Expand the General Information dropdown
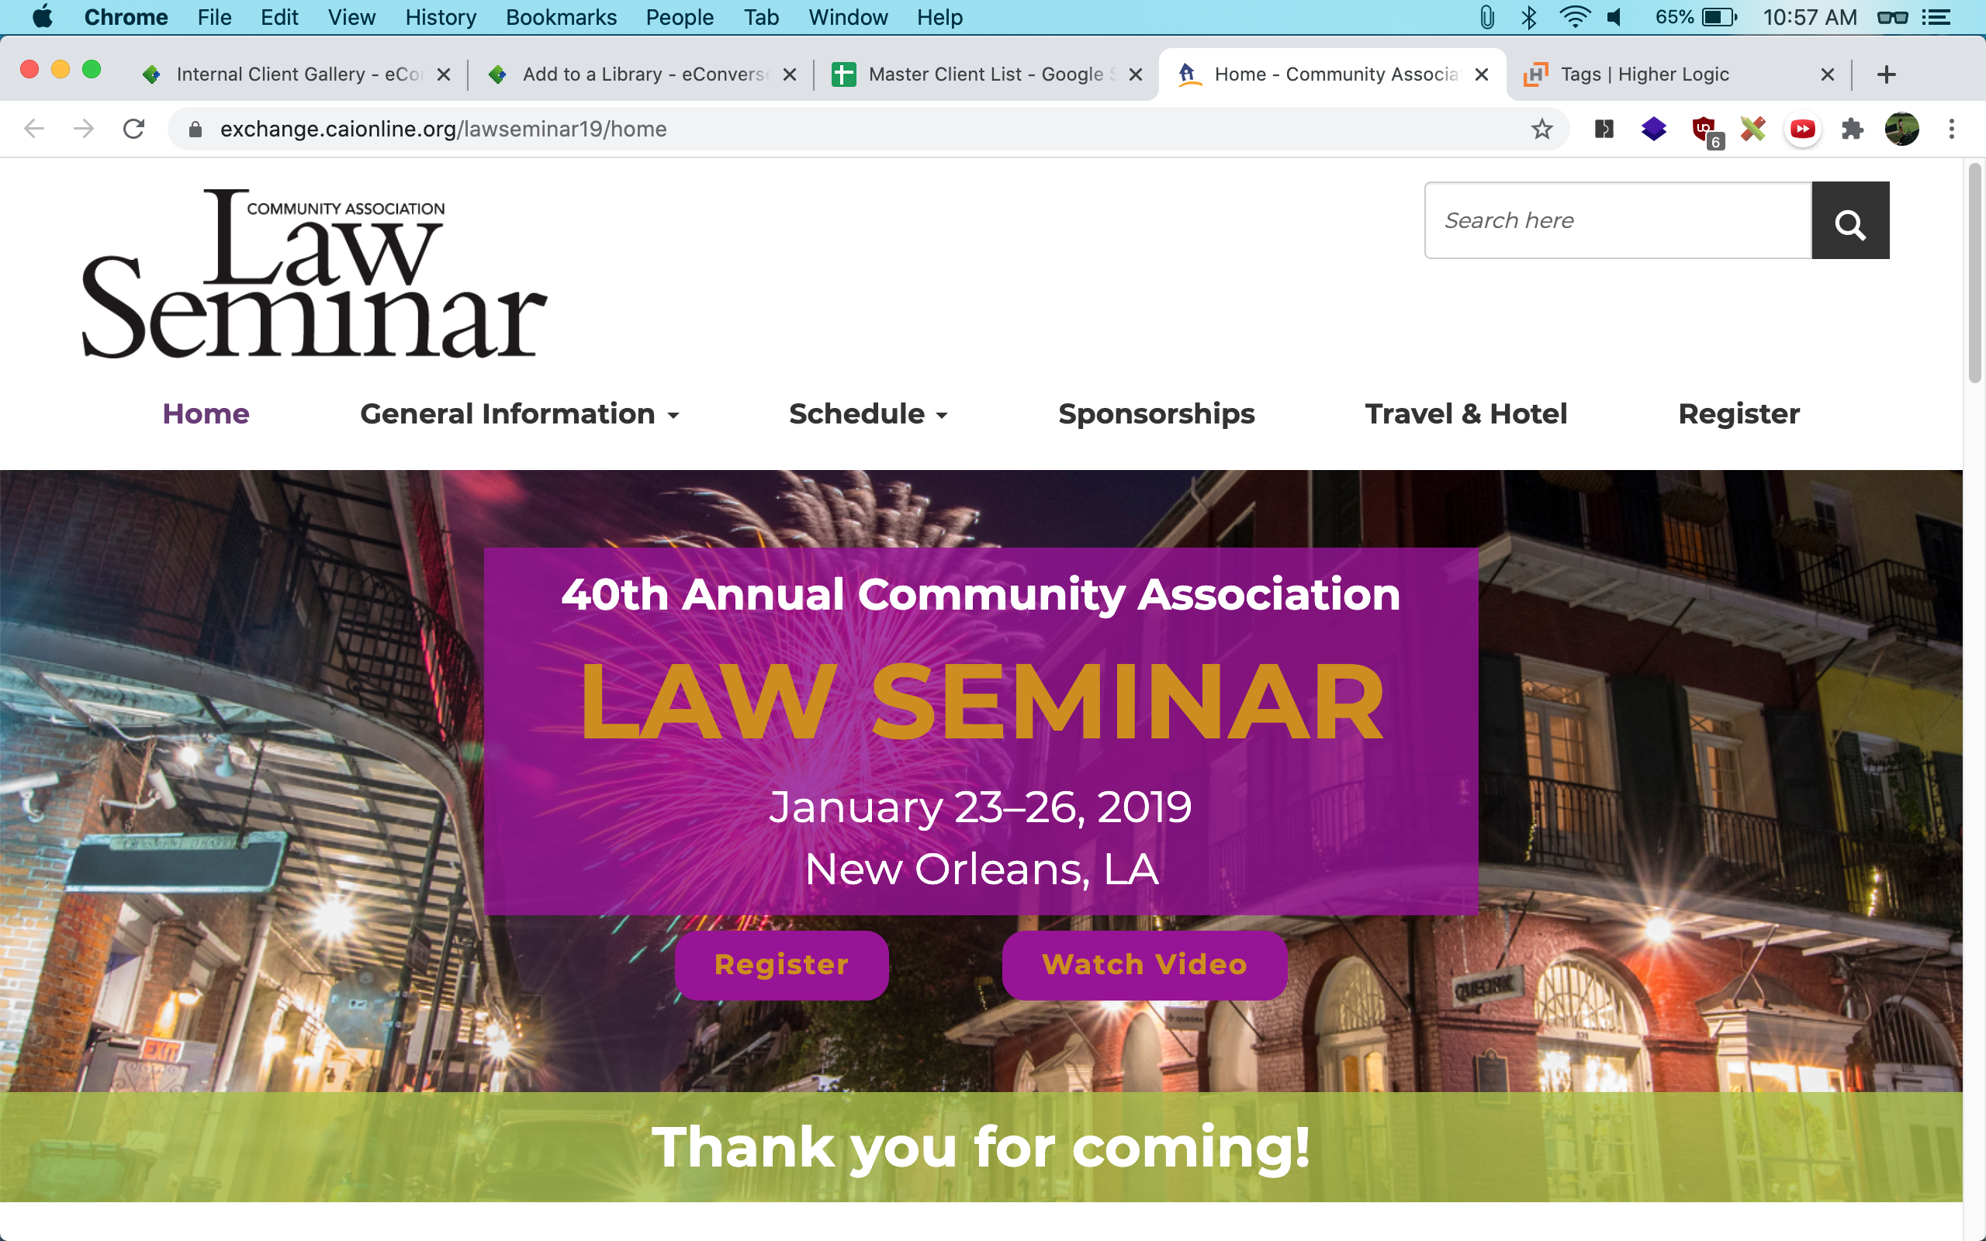Image resolution: width=1986 pixels, height=1241 pixels. coord(519,413)
